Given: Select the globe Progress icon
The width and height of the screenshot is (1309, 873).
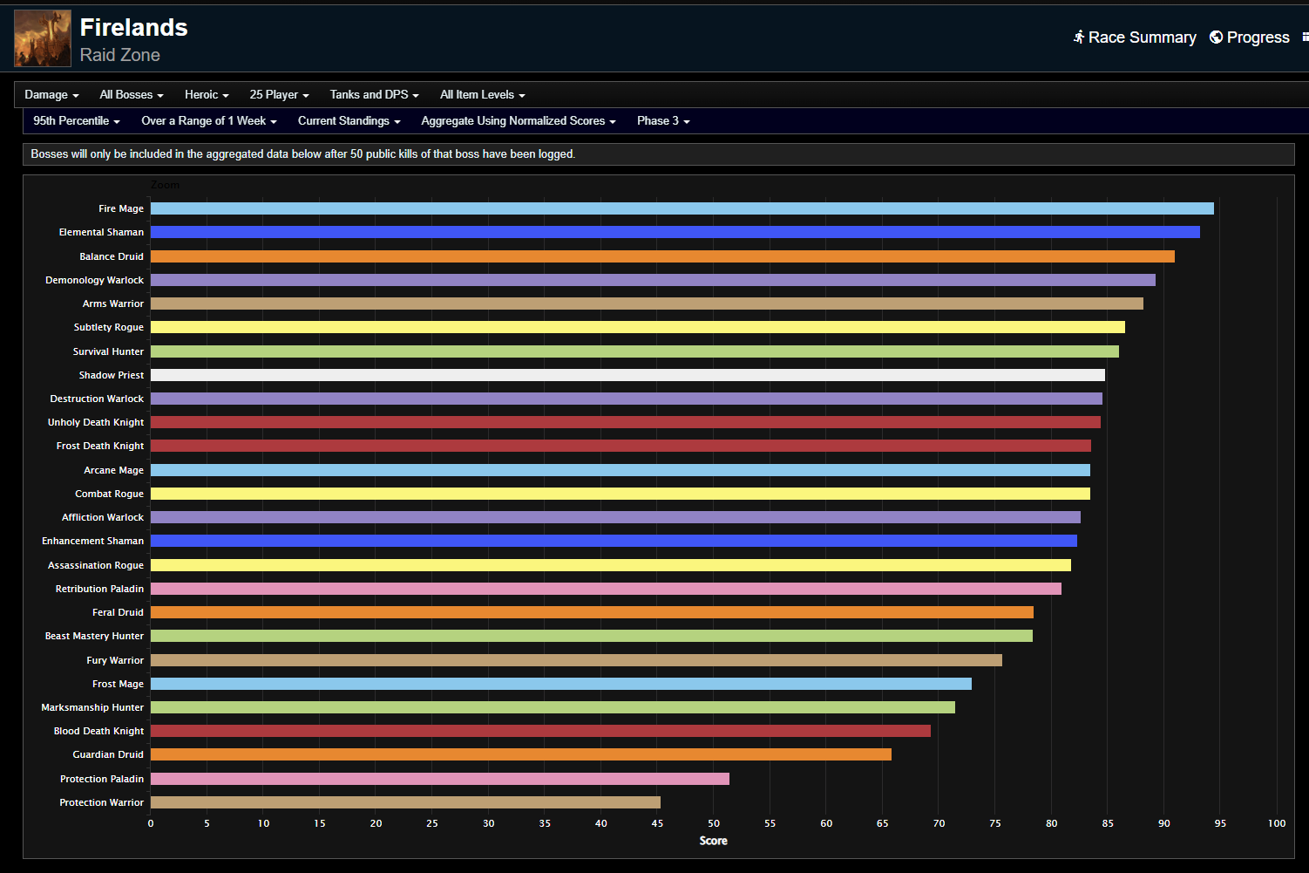Looking at the screenshot, I should [x=1215, y=37].
